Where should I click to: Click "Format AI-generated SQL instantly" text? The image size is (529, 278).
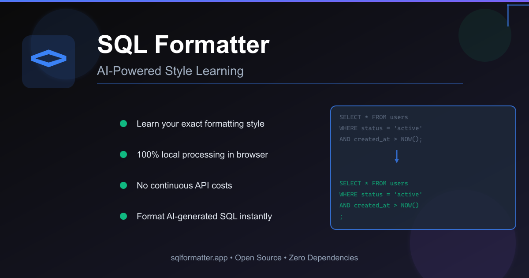204,216
